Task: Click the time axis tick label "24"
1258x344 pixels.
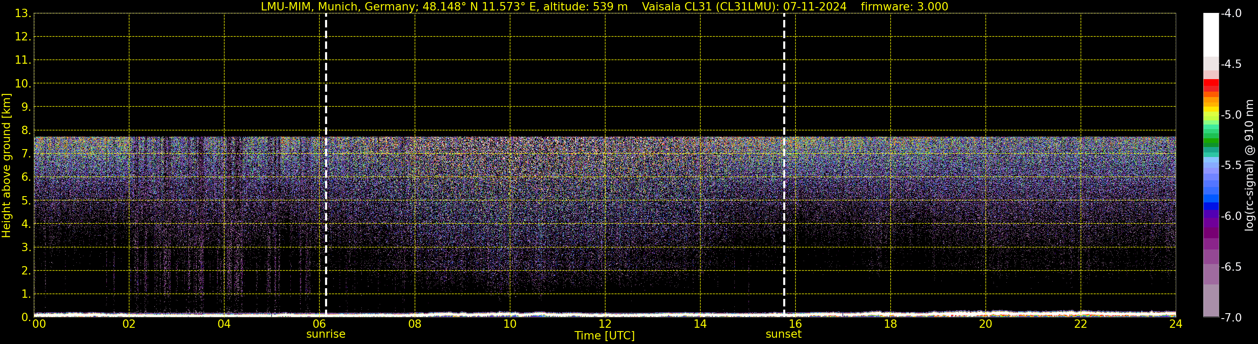Action: (1176, 324)
